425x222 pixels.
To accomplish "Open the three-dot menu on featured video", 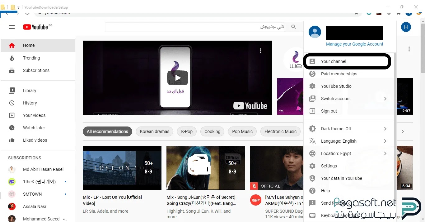I will pos(261,51).
